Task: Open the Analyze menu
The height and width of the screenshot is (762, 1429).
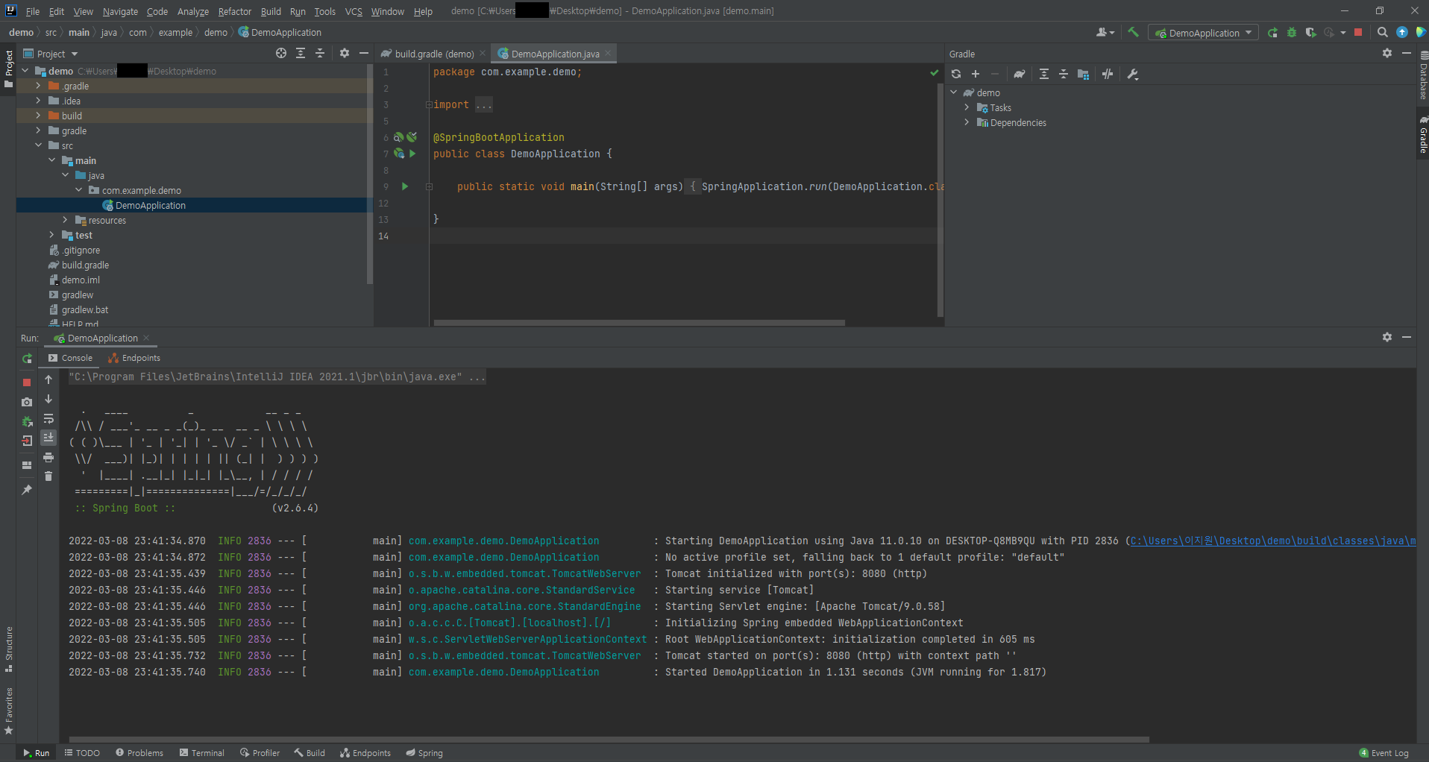Action: pos(193,11)
